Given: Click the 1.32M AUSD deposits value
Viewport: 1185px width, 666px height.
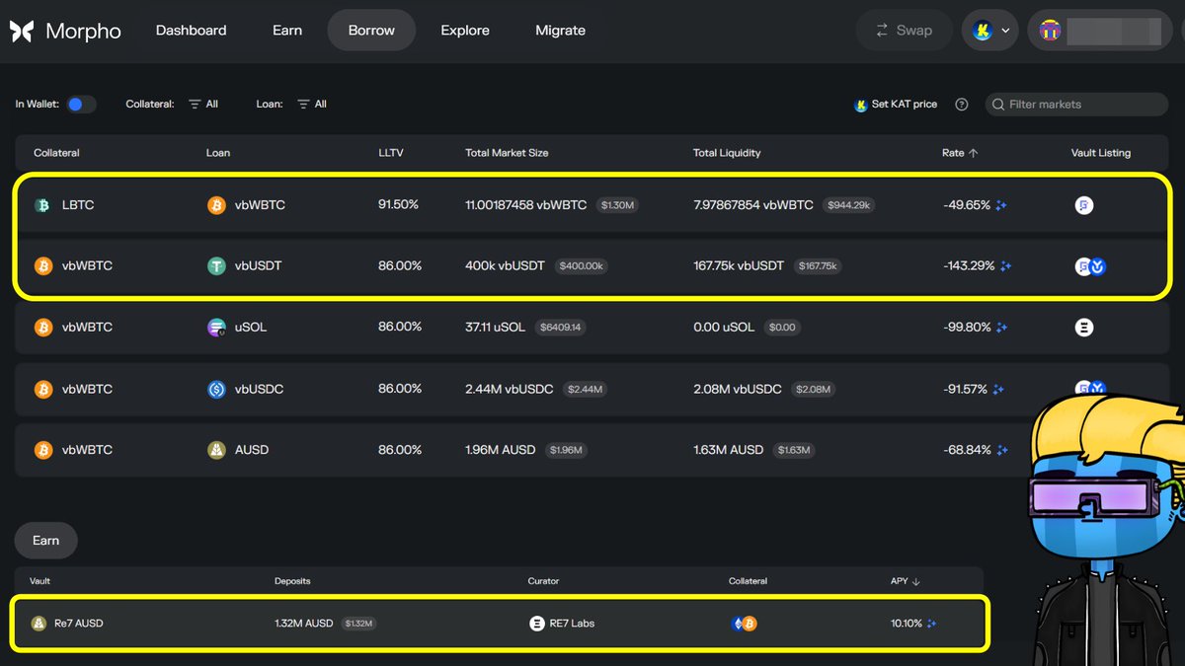Looking at the screenshot, I should [304, 623].
